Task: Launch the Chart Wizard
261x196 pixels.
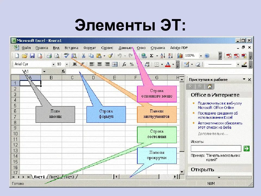Action: [x=180, y=56]
